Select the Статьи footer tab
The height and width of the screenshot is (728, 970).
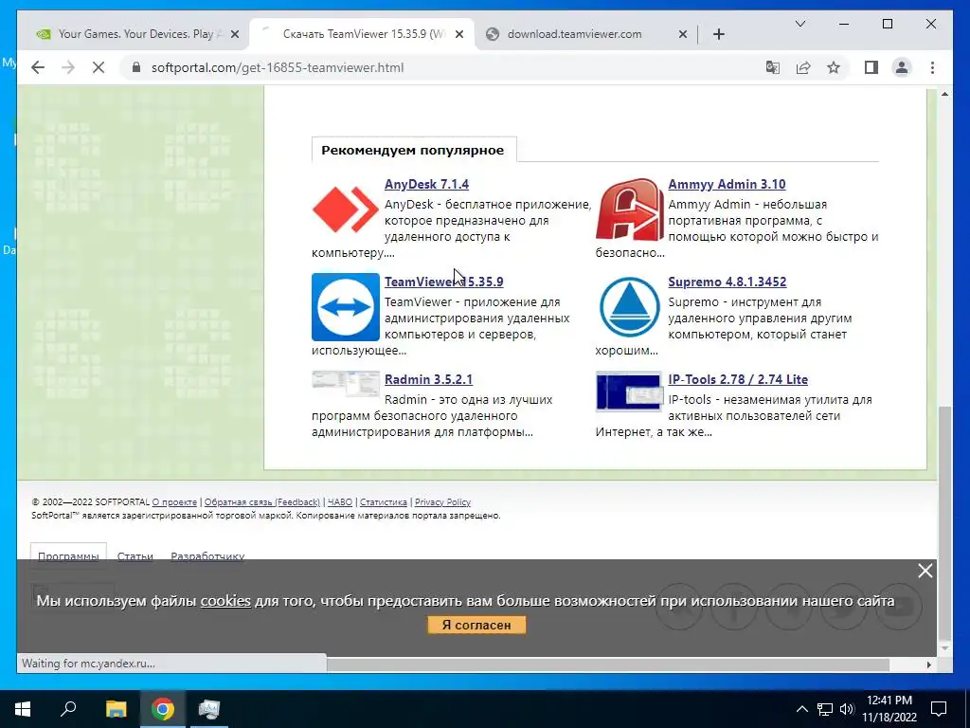(x=135, y=555)
